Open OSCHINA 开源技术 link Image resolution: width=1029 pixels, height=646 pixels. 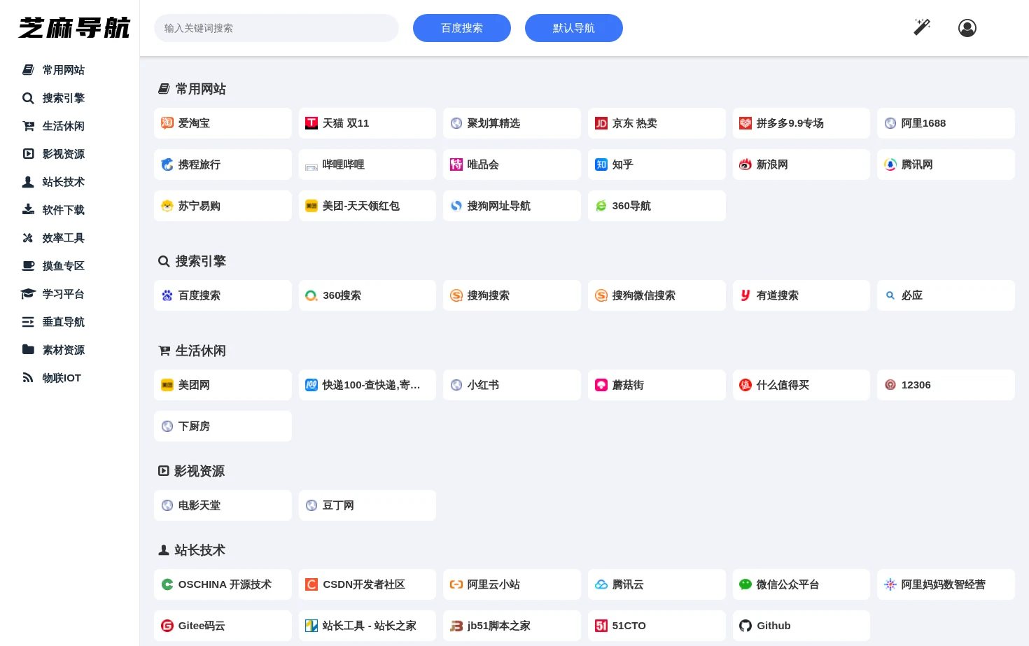pyautogui.click(x=223, y=584)
